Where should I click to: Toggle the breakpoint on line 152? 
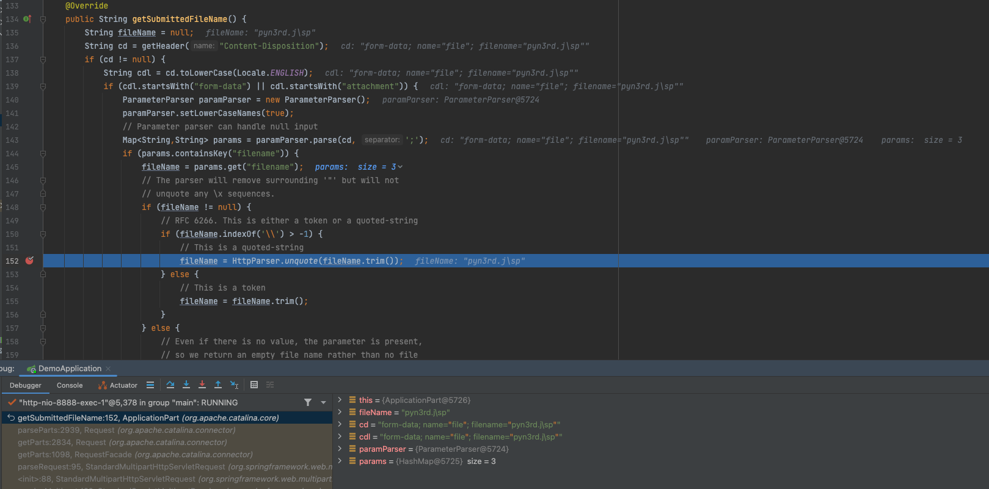(29, 261)
